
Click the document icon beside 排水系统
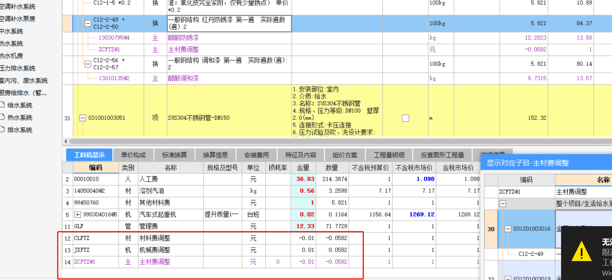pyautogui.click(x=2, y=130)
